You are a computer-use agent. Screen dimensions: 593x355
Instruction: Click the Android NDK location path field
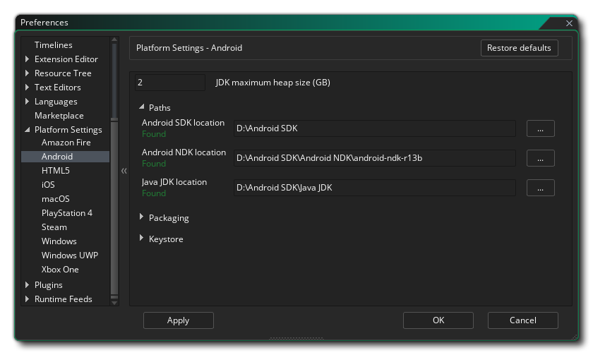375,158
